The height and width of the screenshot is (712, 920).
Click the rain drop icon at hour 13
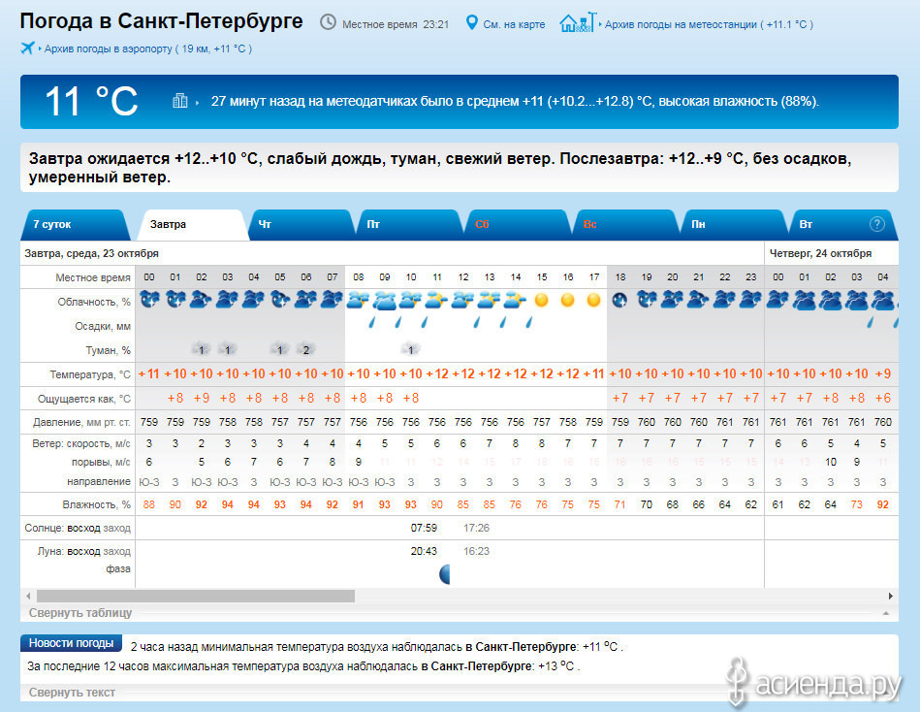click(477, 322)
